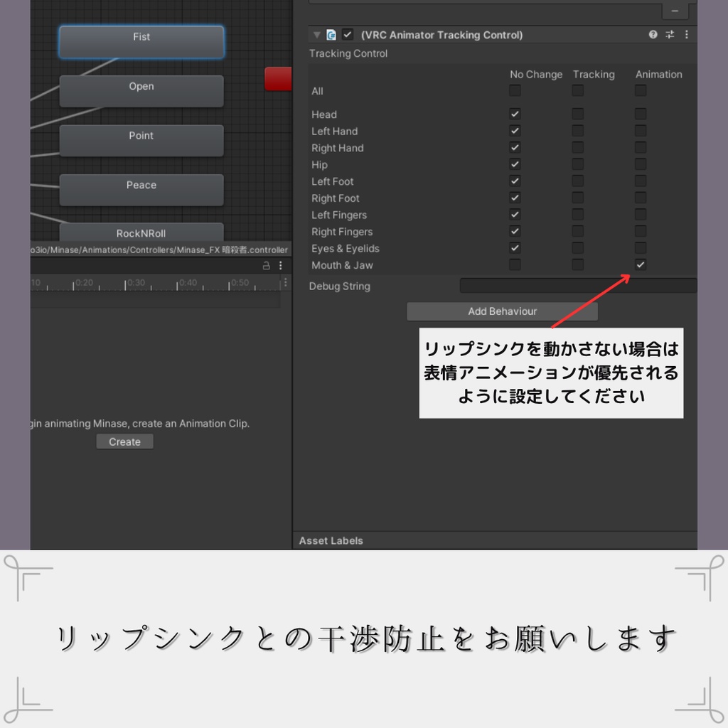This screenshot has width=728, height=728.
Task: Set Left Fingers to Animation
Action: point(641,214)
